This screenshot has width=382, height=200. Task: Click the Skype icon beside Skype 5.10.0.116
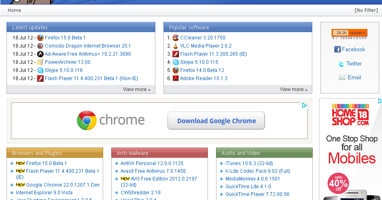coord(40,70)
